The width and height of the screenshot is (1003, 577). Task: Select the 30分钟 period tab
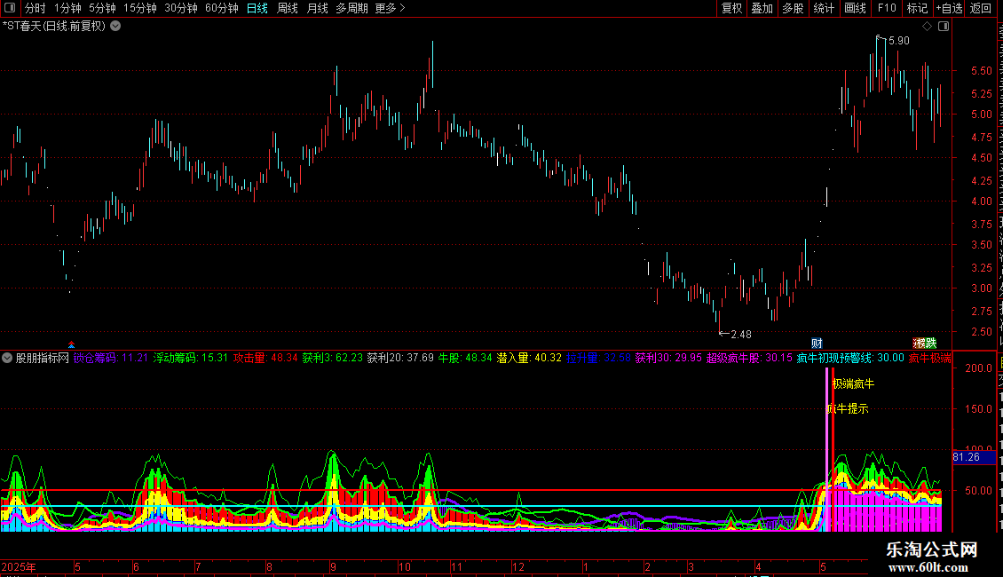click(181, 8)
